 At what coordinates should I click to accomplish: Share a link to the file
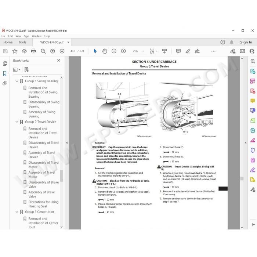pyautogui.click(x=233, y=51)
